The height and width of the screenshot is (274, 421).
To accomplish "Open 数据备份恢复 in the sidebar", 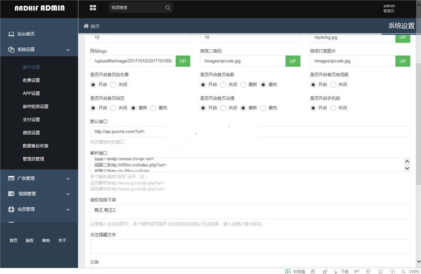I will point(36,146).
